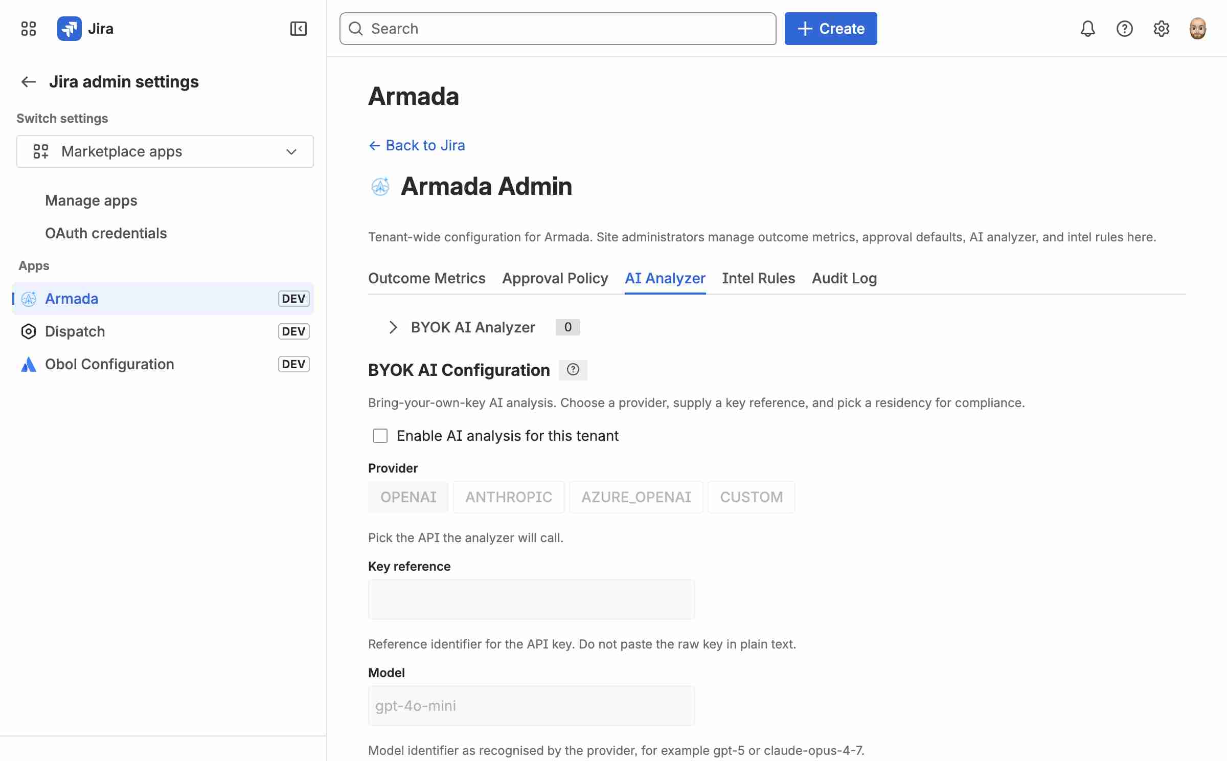Expand the BYOK AI Analyzer section

tap(393, 327)
